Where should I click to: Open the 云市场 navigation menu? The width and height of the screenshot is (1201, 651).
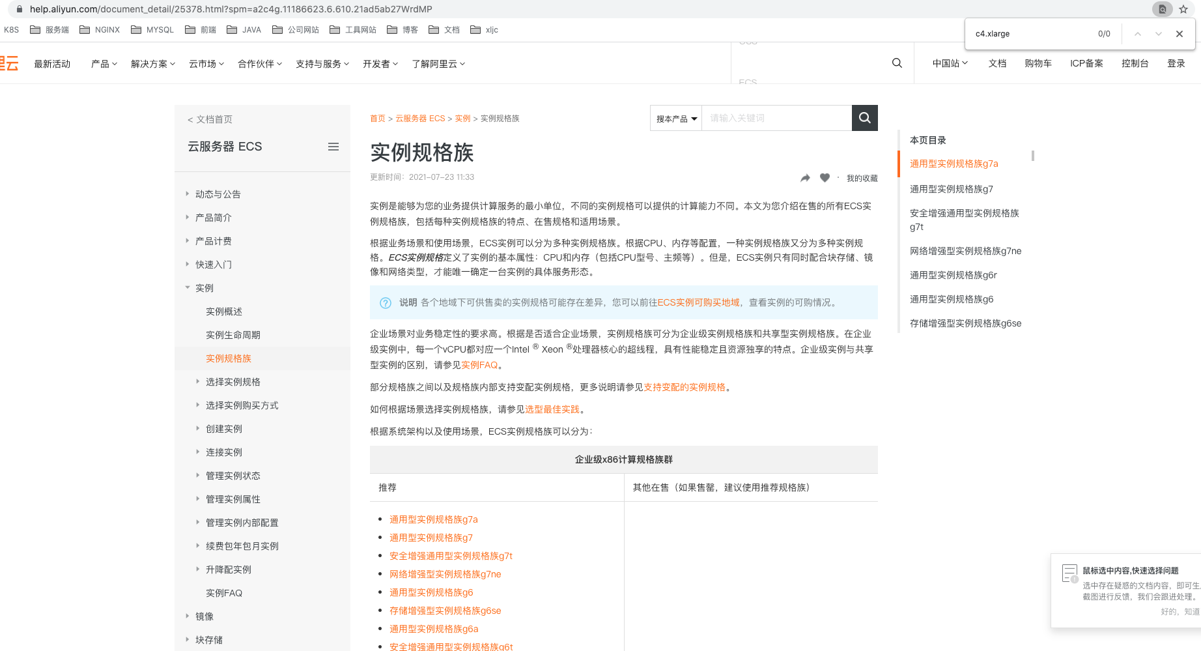coord(206,64)
